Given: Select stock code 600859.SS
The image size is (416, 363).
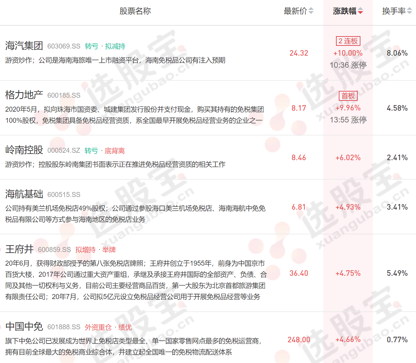Looking at the screenshot, I should click(x=54, y=250).
